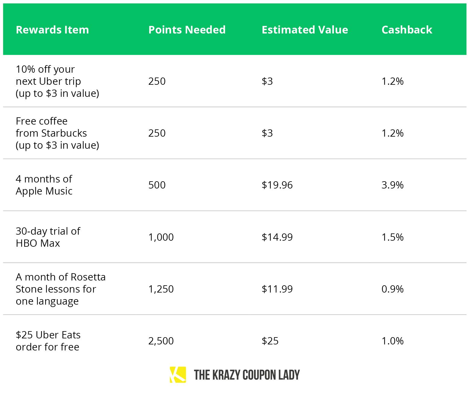The height and width of the screenshot is (399, 471).
Task: Click the 500 points value for Apple Music
Action: pyautogui.click(x=157, y=185)
